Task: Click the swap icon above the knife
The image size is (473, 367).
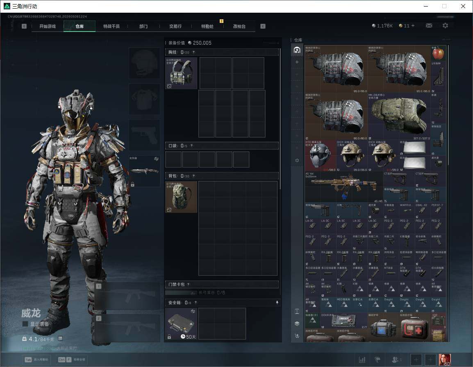Action: [156, 159]
